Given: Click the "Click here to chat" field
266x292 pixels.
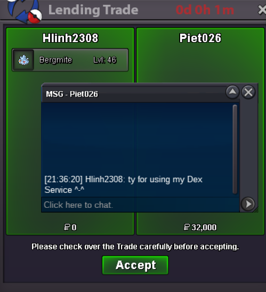Looking at the screenshot, I should coord(140,205).
